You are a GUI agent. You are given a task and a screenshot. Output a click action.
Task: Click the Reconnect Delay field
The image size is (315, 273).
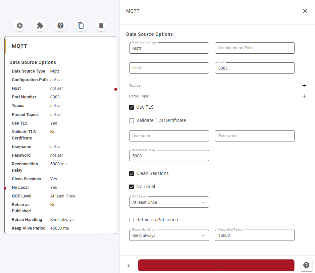[169, 156]
